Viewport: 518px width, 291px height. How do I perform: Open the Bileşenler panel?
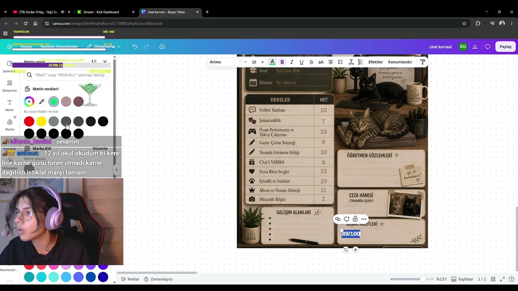click(x=10, y=86)
